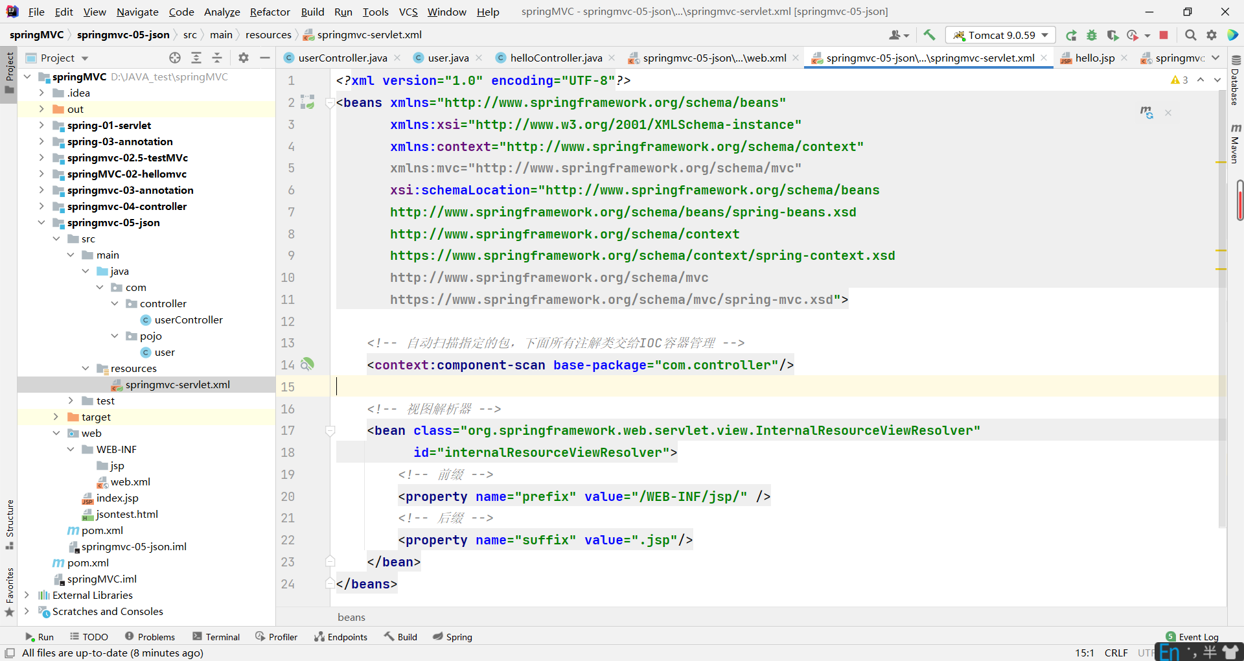Rerun the Tomcat configuration
The height and width of the screenshot is (661, 1244).
[x=1071, y=35]
